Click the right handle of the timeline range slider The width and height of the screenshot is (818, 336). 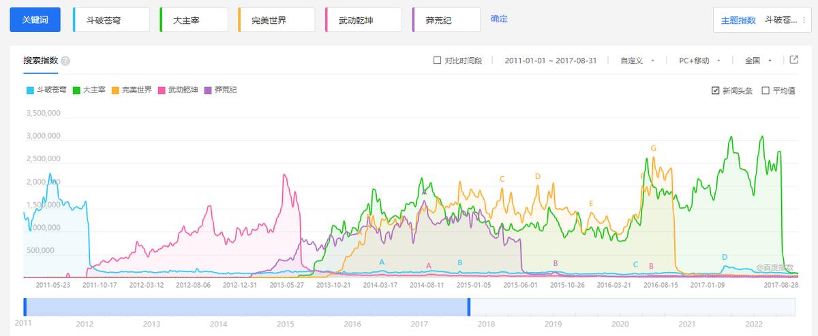pyautogui.click(x=469, y=307)
